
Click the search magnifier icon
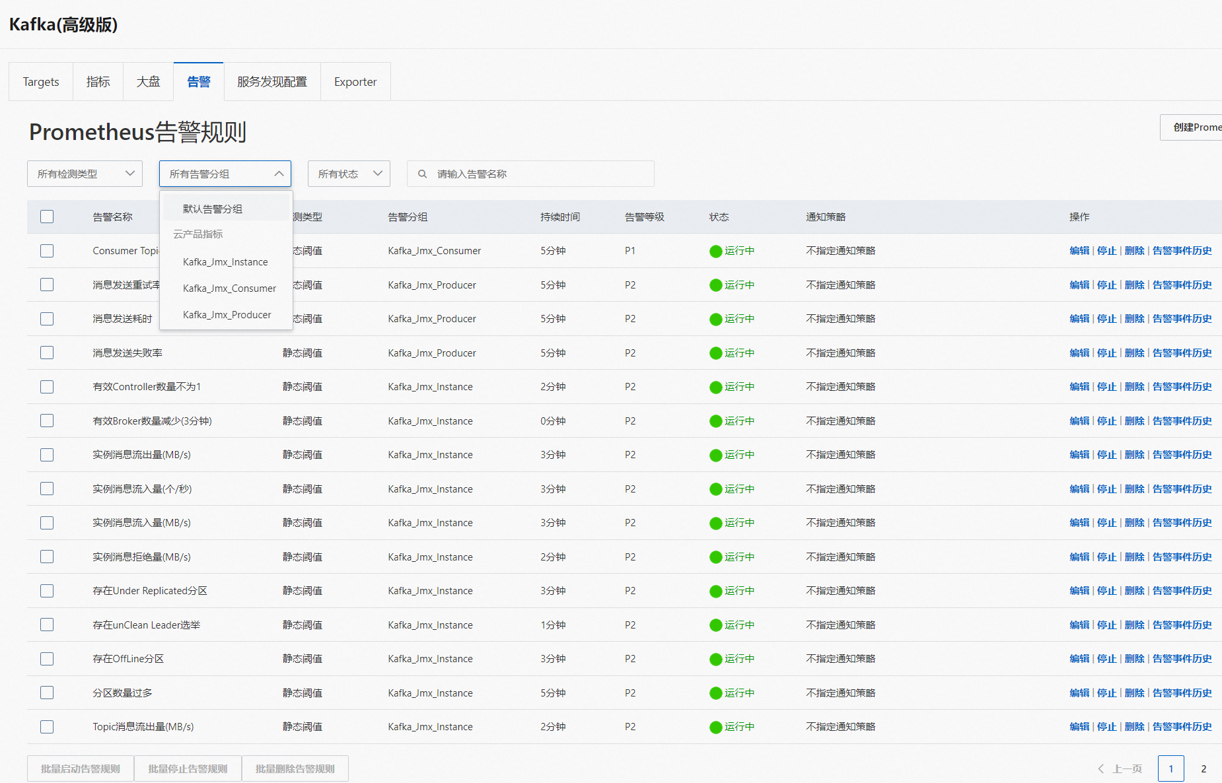[x=422, y=174]
